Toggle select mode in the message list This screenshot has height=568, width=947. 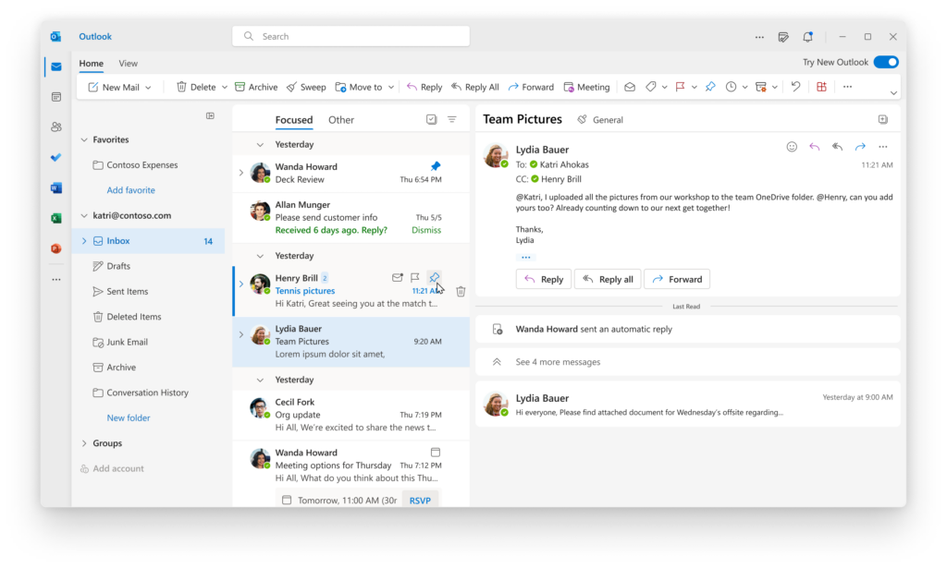[x=431, y=119]
